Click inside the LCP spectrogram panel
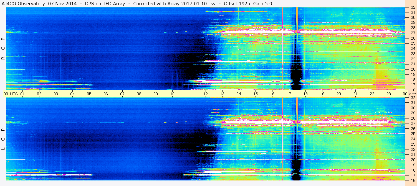417x186 pixels. tap(205, 139)
